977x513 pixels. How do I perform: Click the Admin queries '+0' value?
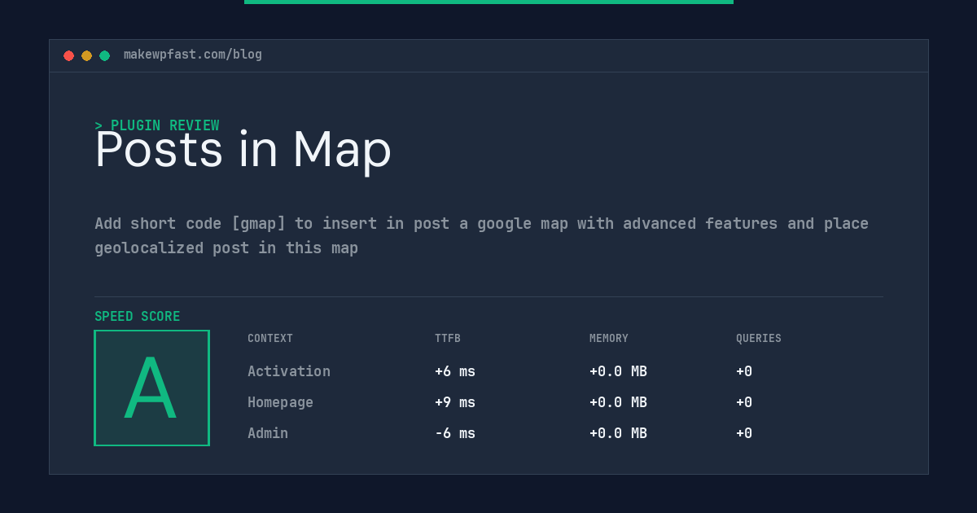point(744,433)
